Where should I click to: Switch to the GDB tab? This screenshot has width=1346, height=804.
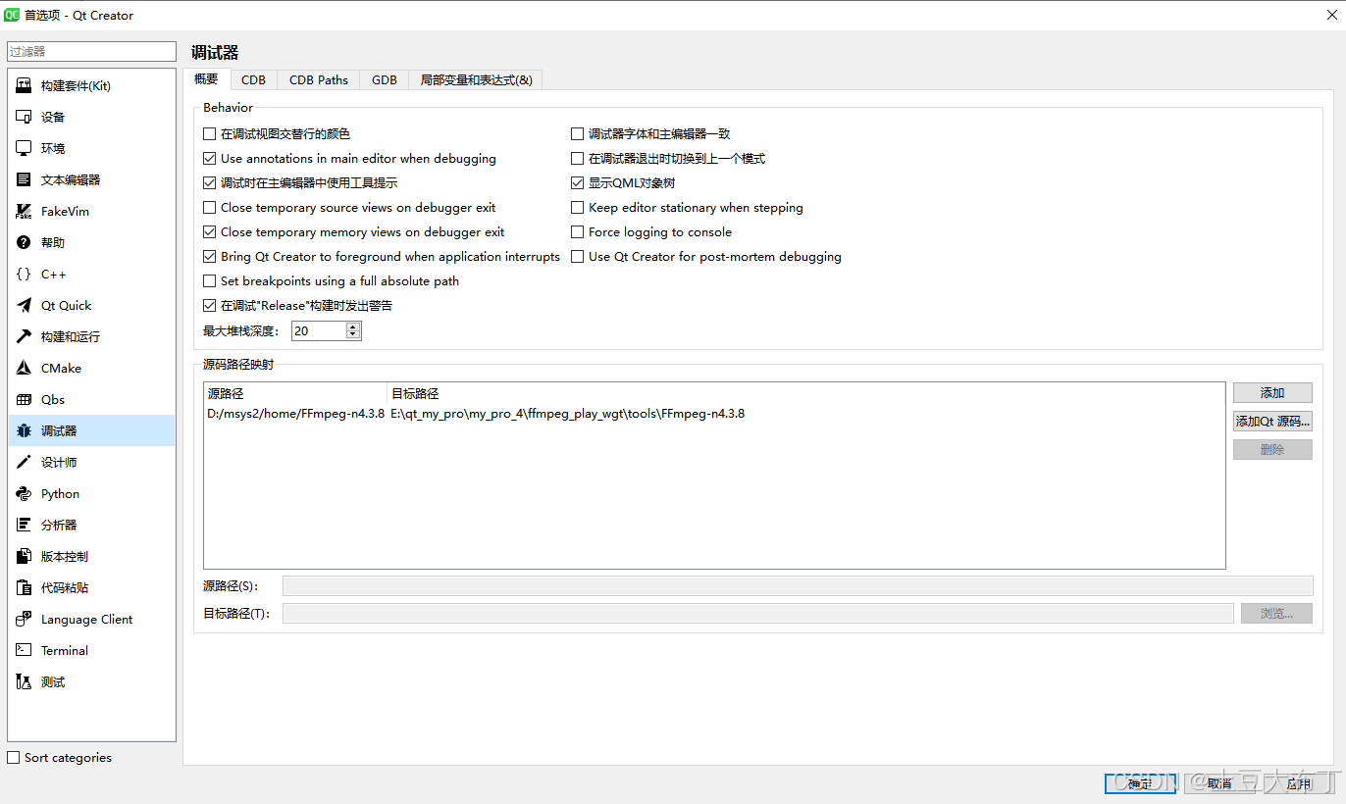click(384, 79)
